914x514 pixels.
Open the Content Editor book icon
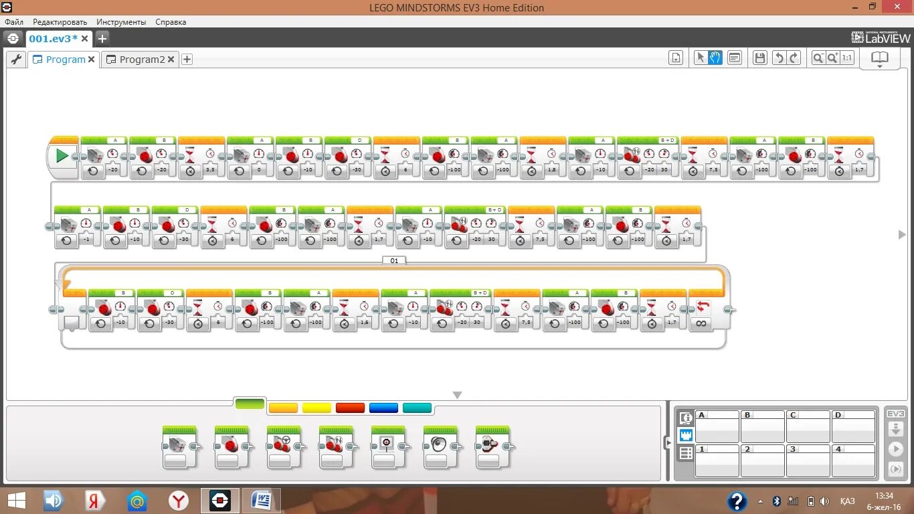pos(879,58)
